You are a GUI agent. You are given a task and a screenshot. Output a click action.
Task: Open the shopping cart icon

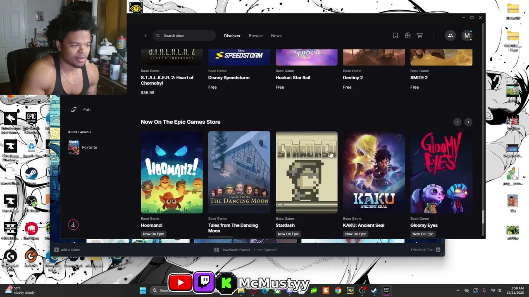point(419,35)
